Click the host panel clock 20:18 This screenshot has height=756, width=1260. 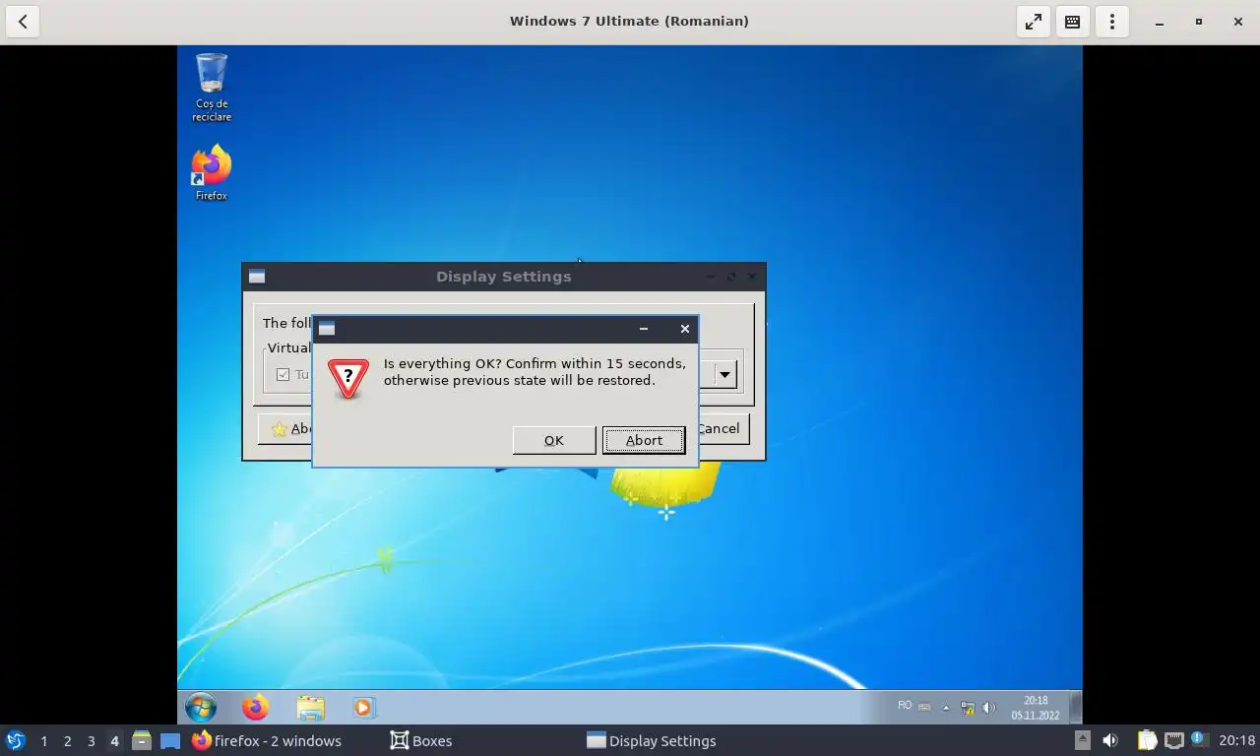[1236, 740]
